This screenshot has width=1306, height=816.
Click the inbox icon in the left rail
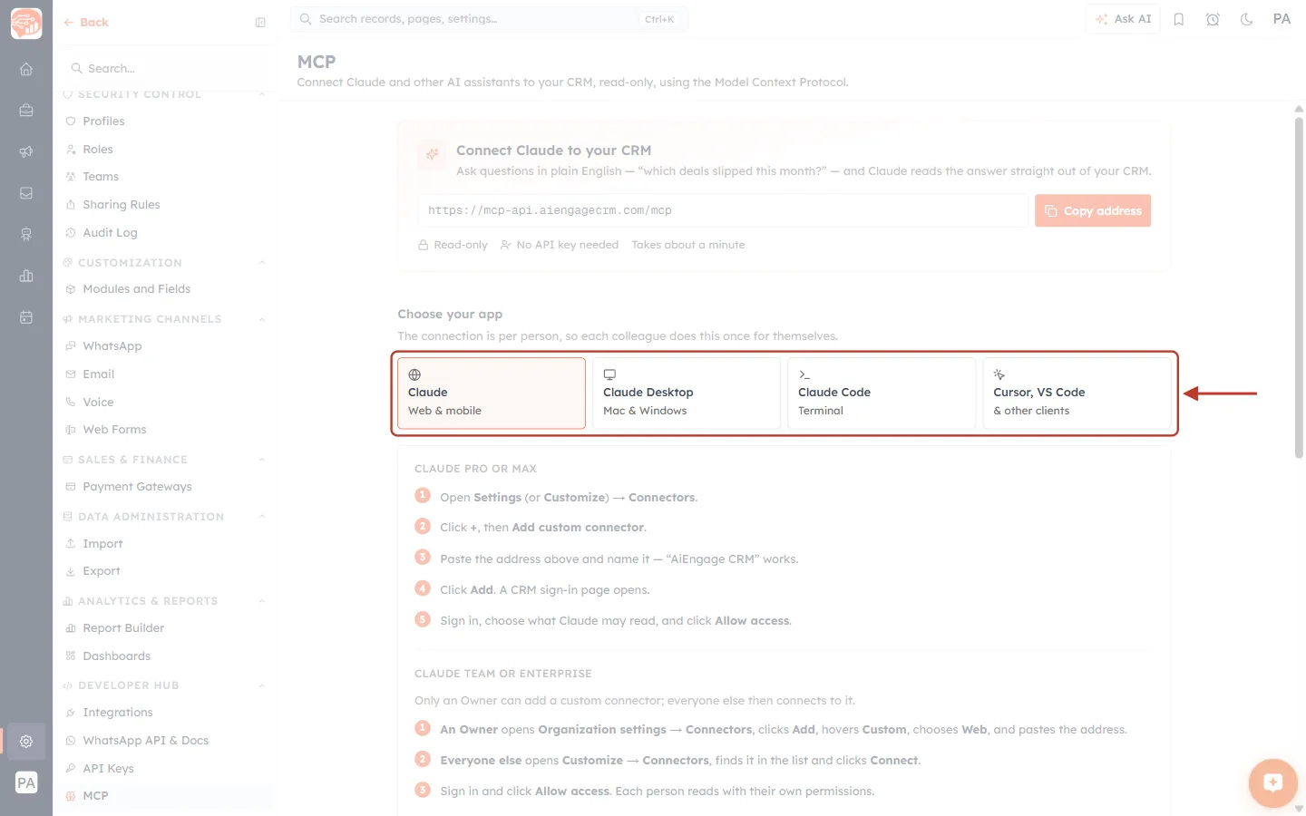(26, 193)
